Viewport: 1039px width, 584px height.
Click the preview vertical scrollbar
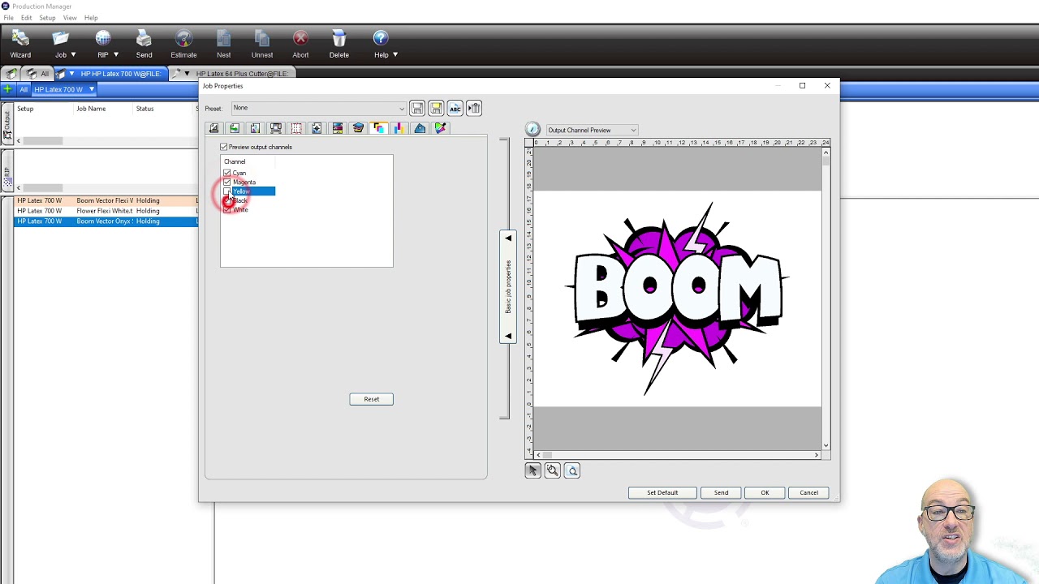826,297
